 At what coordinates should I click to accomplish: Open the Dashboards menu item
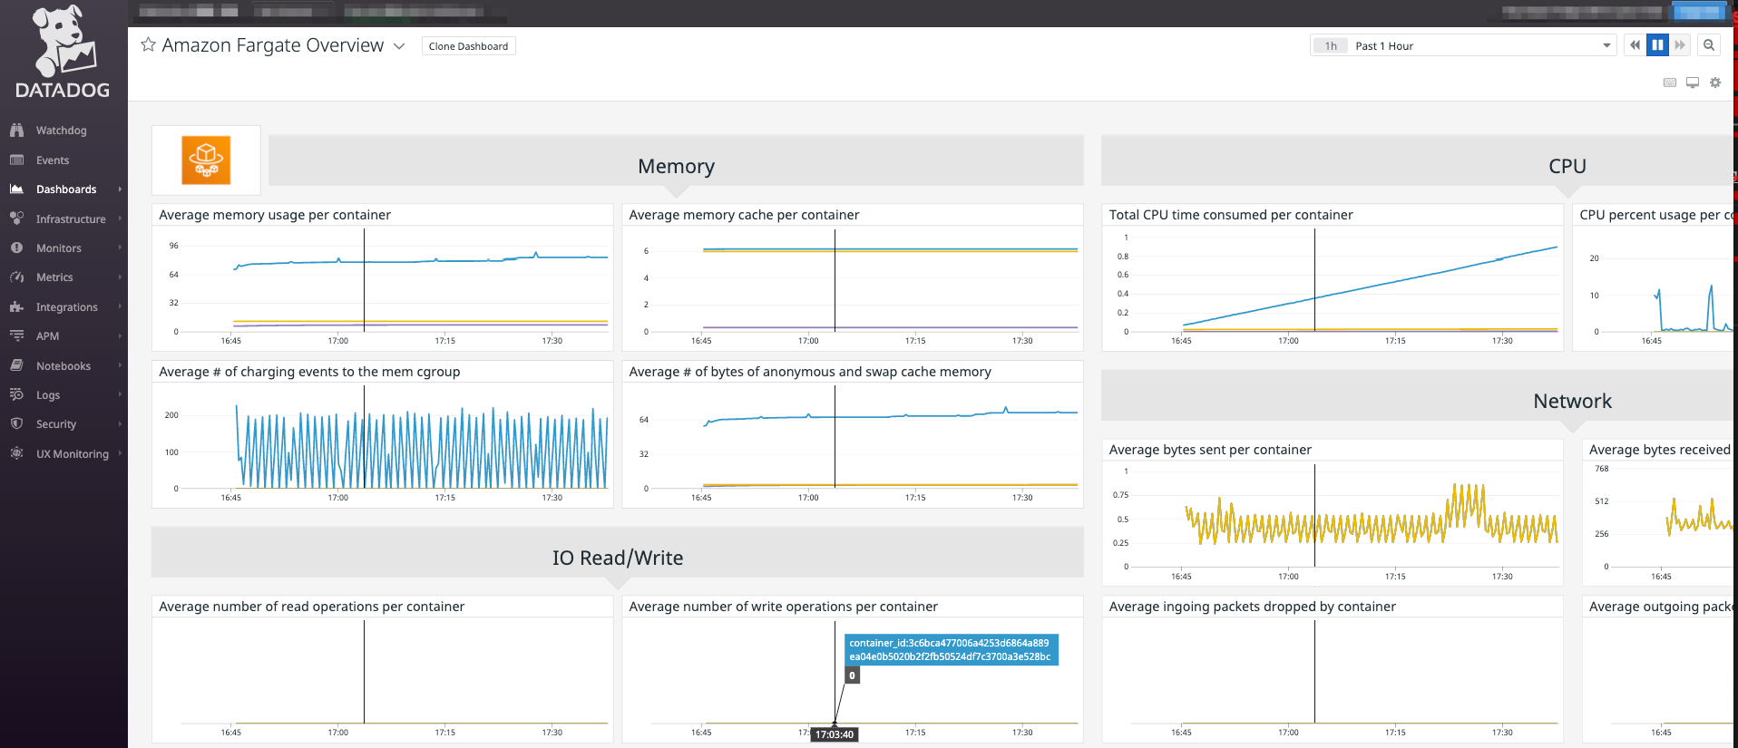coord(66,189)
